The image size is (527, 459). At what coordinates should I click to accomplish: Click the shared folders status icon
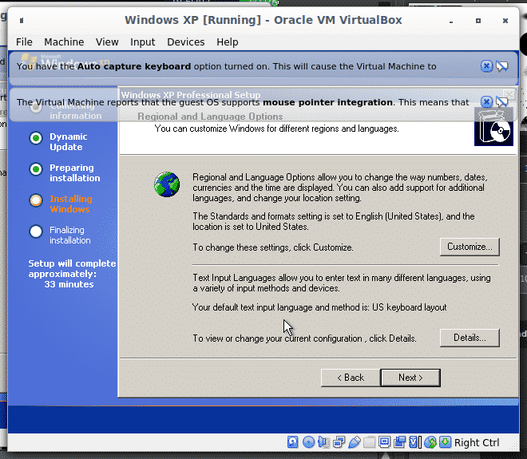(369, 442)
